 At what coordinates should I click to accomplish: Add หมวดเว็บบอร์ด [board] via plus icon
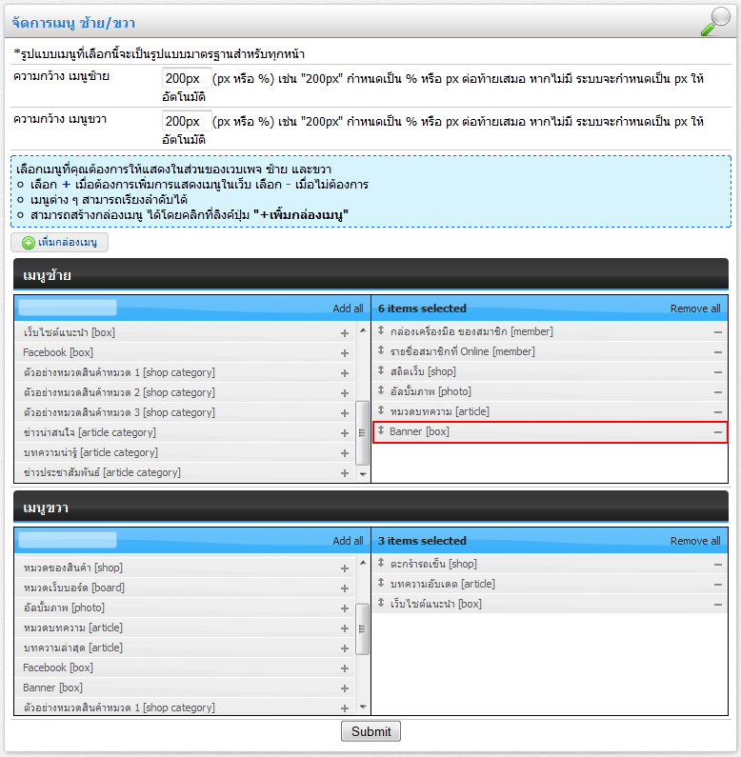click(x=345, y=588)
